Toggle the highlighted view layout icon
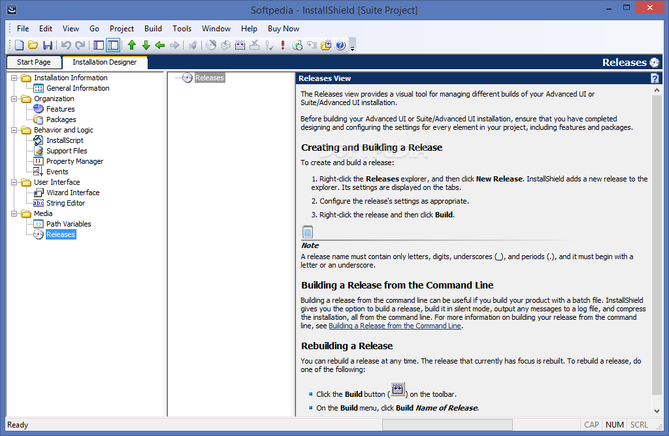The width and height of the screenshot is (669, 436). click(x=113, y=45)
